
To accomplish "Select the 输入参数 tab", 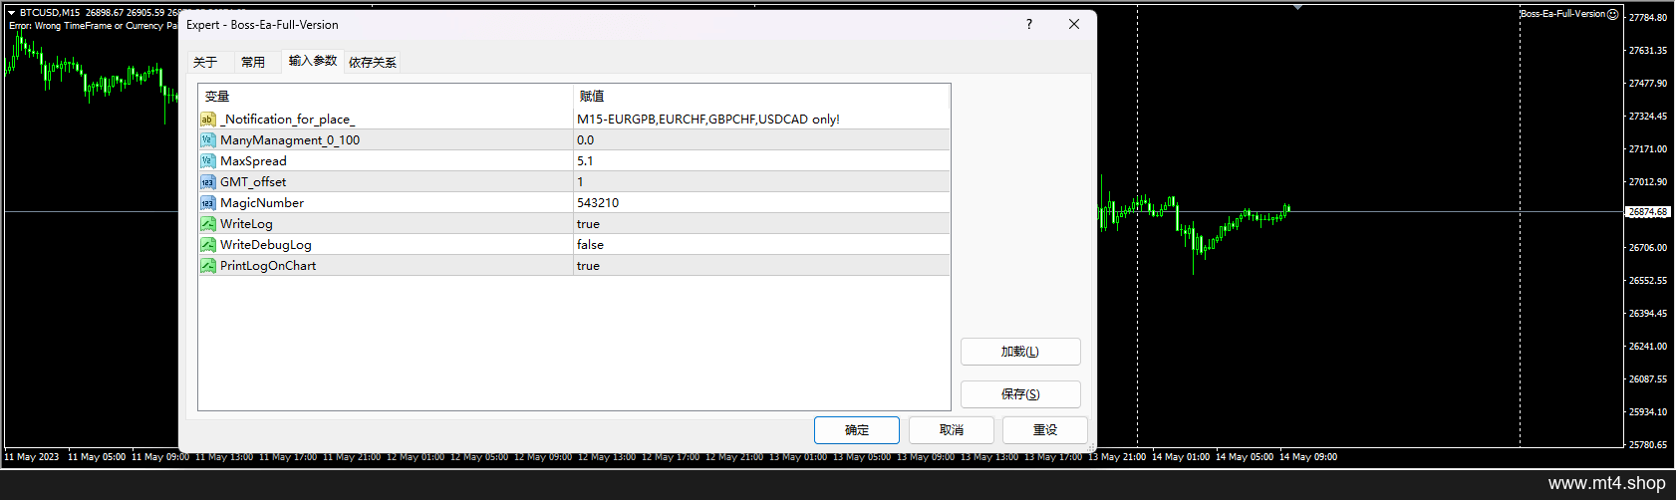I will (313, 61).
